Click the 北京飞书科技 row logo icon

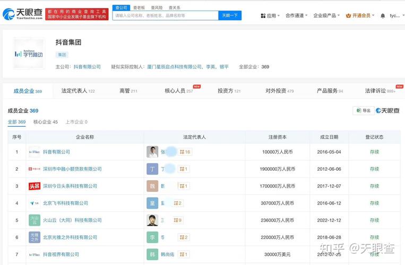[x=35, y=203]
